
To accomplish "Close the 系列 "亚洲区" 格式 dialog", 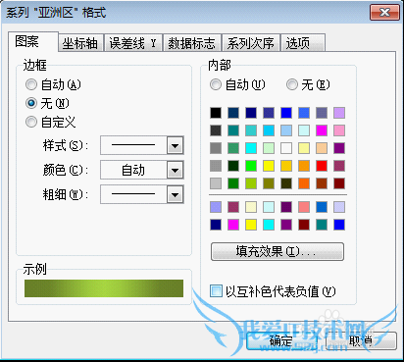I will [385, 13].
